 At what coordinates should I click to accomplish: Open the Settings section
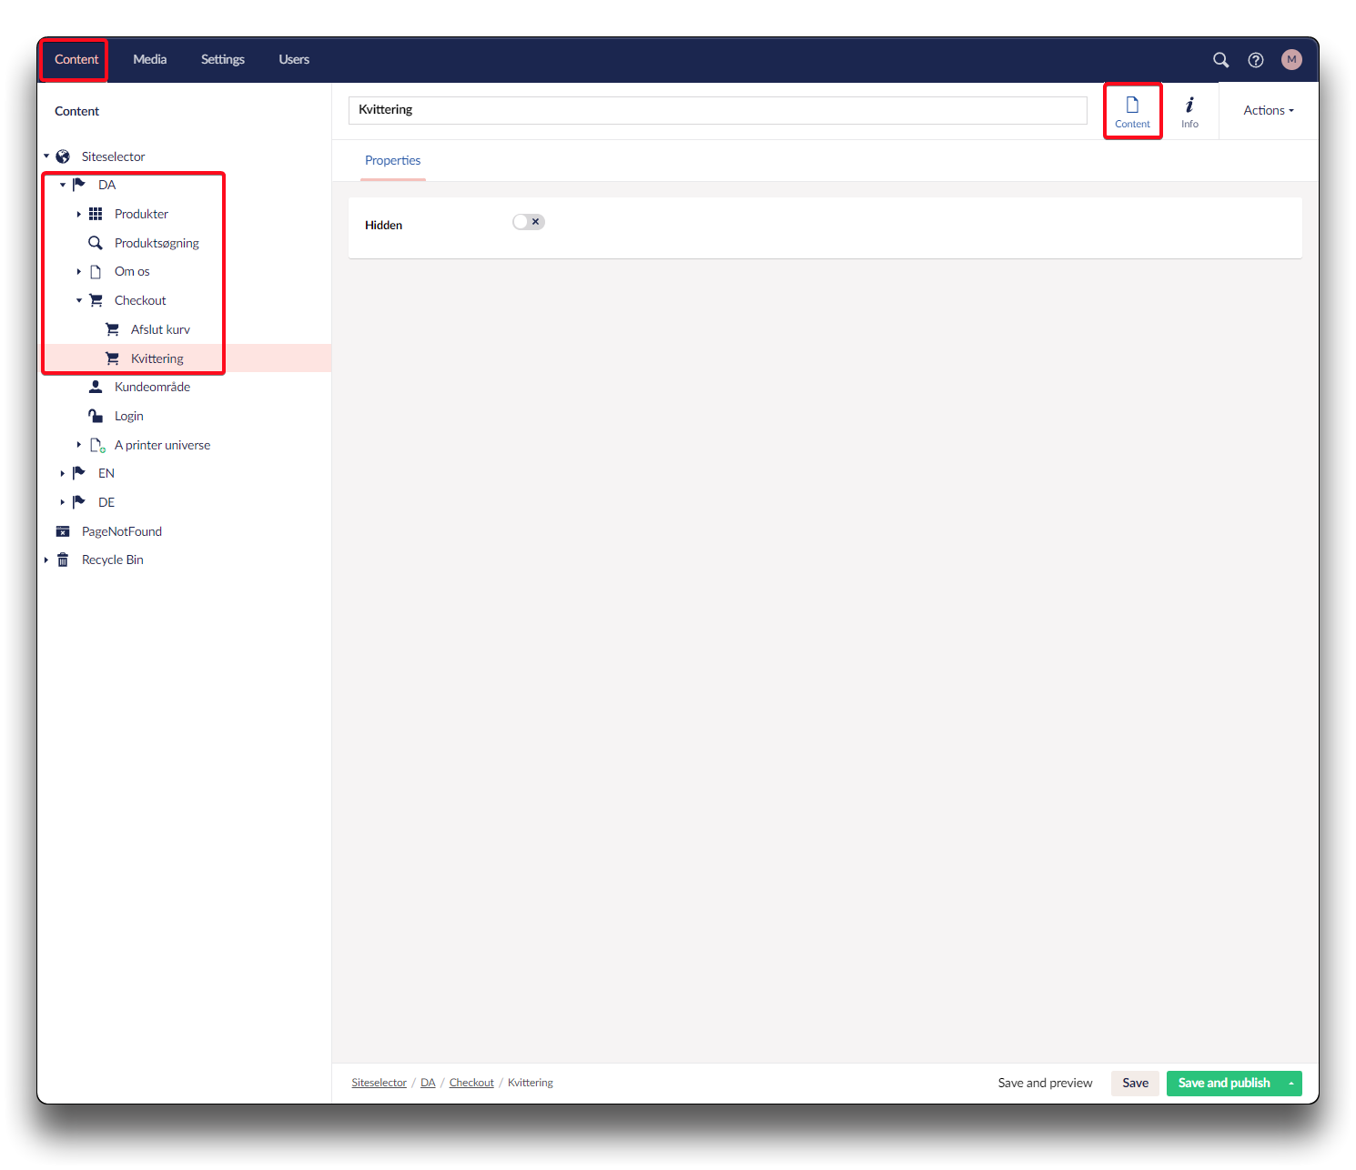pyautogui.click(x=222, y=60)
